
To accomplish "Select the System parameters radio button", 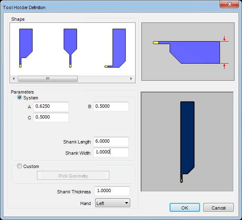I will tap(20, 98).
